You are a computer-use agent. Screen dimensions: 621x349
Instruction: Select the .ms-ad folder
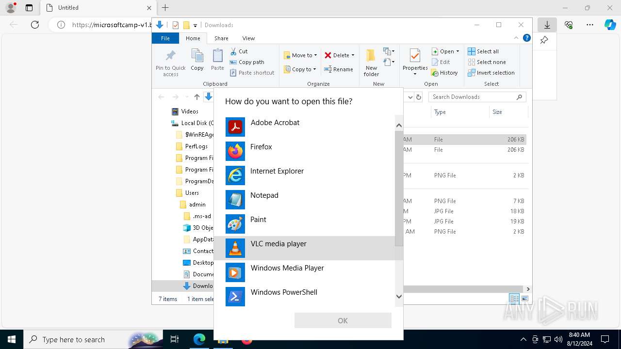197,216
